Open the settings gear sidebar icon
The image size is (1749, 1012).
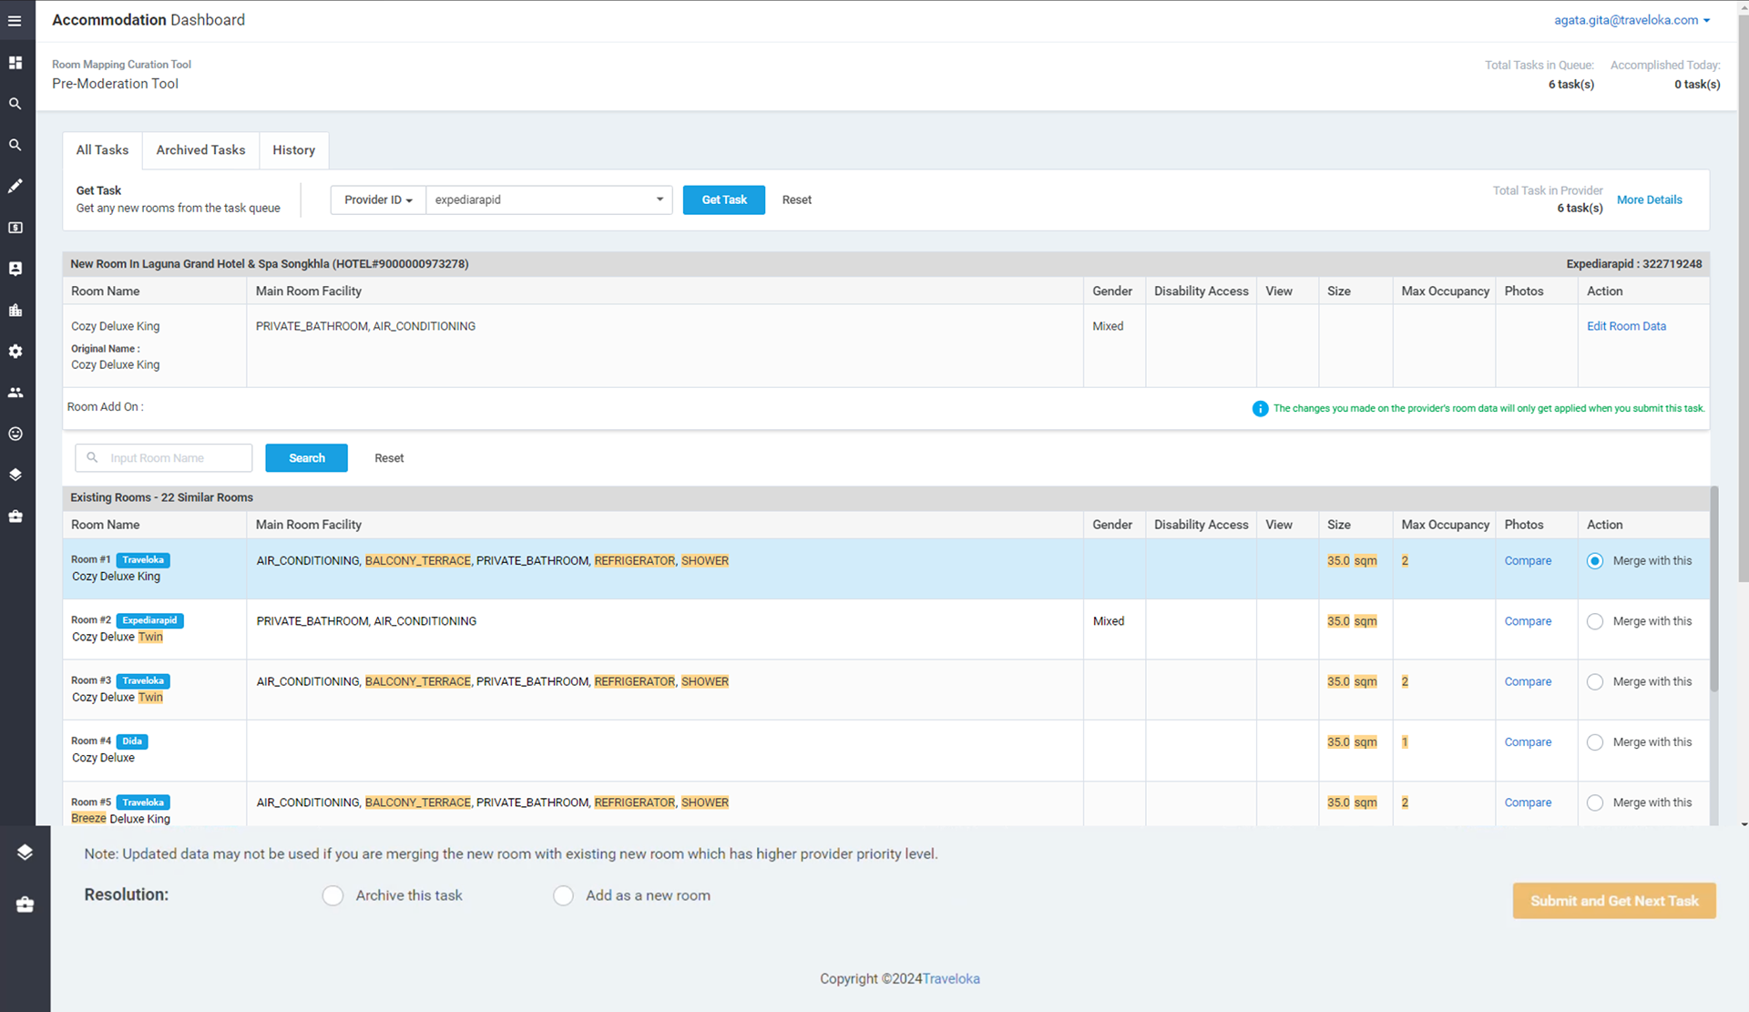(x=15, y=352)
